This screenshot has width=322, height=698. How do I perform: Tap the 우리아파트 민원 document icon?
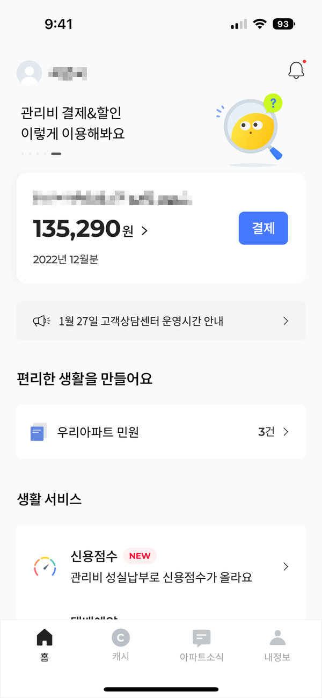(x=38, y=432)
